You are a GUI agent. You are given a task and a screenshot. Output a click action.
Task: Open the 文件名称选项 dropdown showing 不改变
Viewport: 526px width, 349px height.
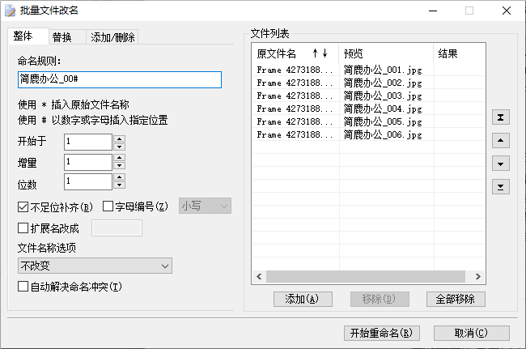[x=95, y=266]
